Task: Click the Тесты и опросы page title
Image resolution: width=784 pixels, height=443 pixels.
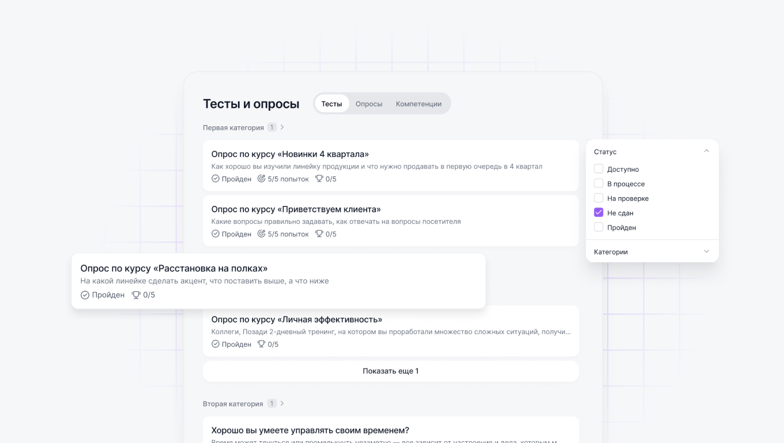Action: tap(251, 104)
